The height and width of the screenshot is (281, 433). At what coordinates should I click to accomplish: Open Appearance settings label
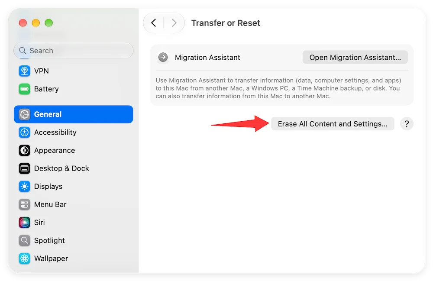pyautogui.click(x=55, y=150)
